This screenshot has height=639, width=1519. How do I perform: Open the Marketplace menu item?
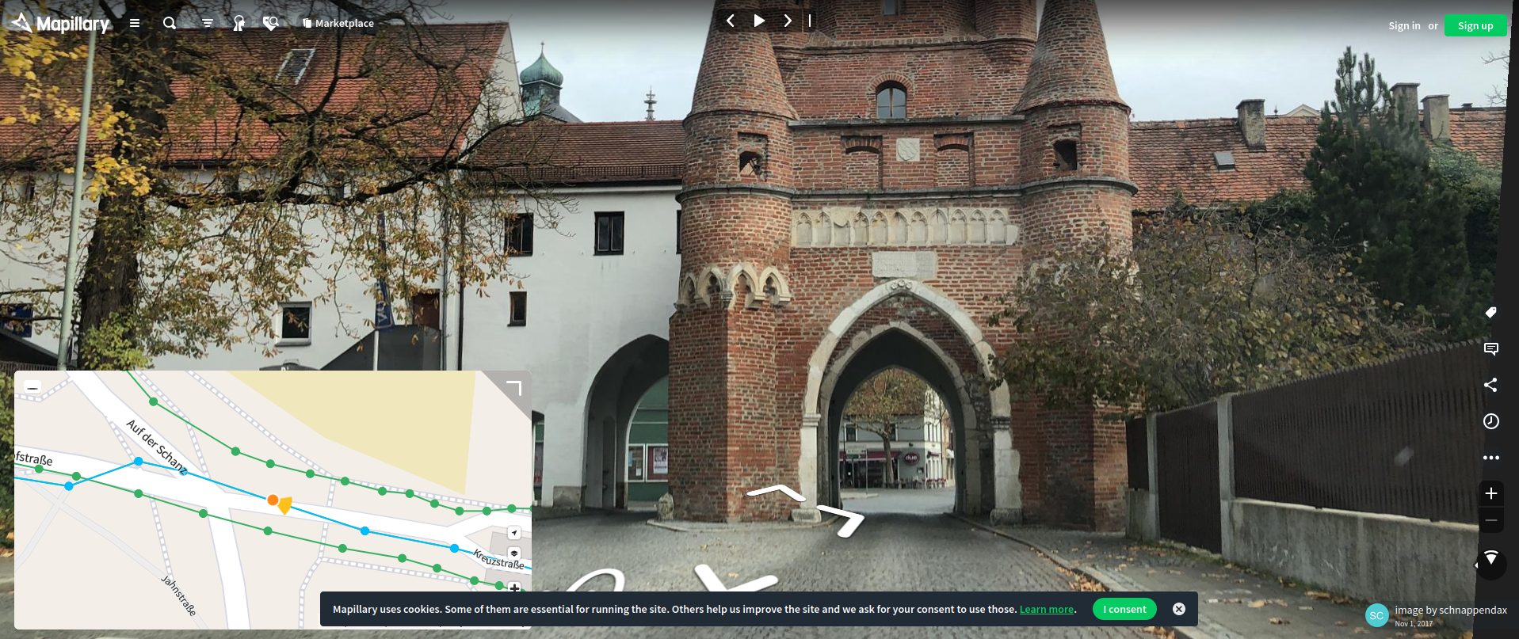[x=338, y=24]
